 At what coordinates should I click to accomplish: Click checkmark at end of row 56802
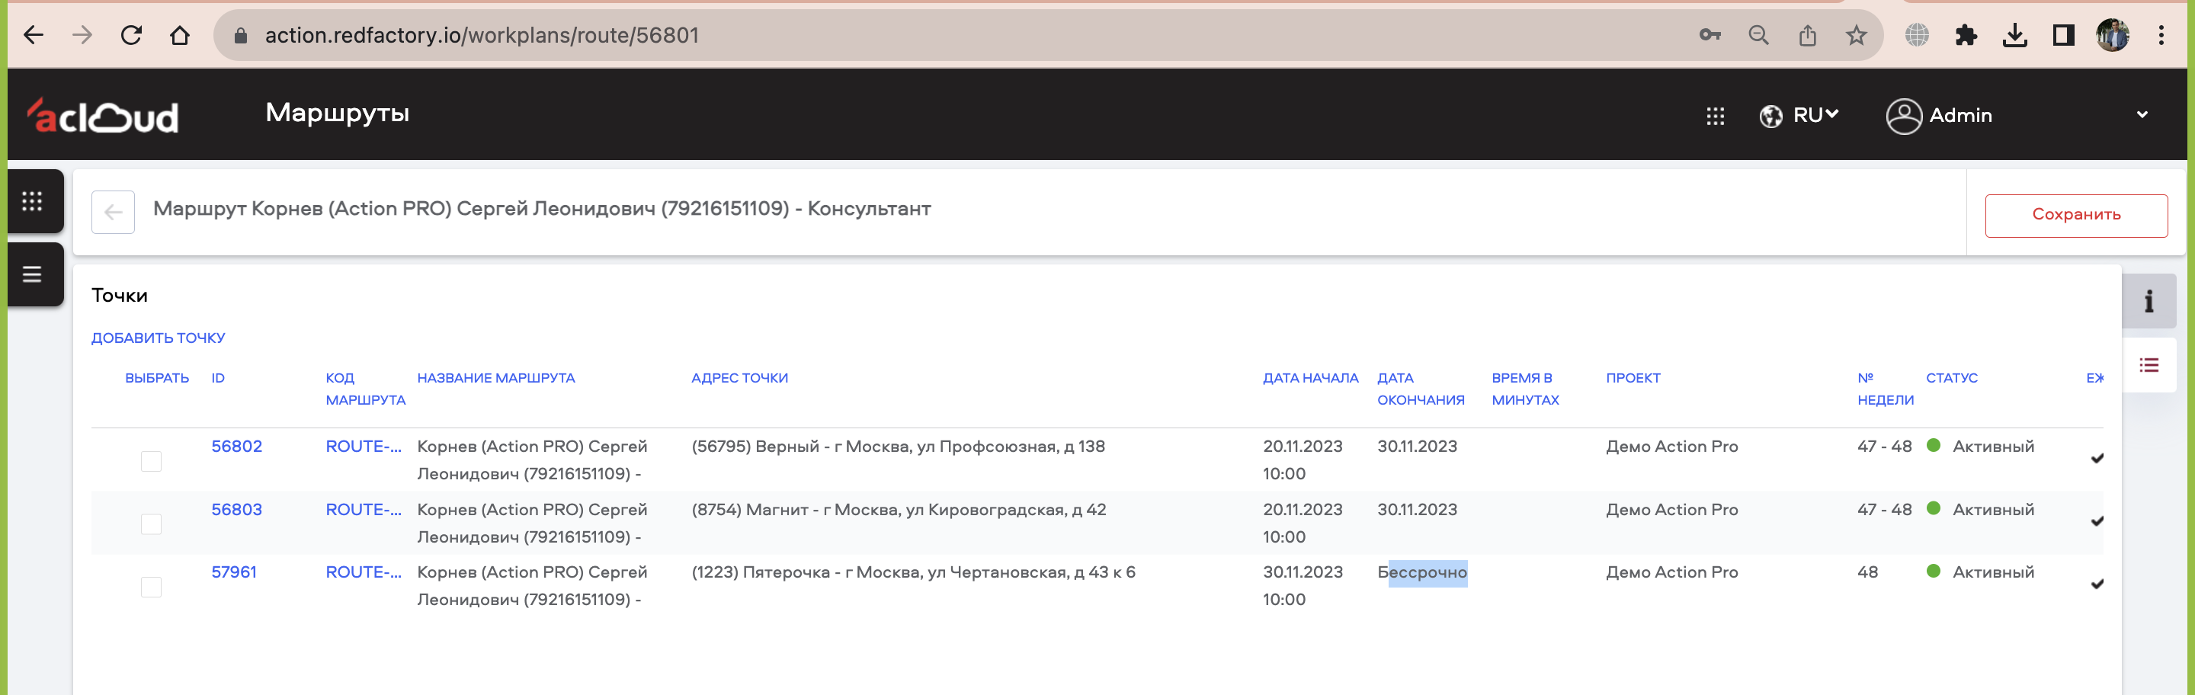(x=2097, y=458)
